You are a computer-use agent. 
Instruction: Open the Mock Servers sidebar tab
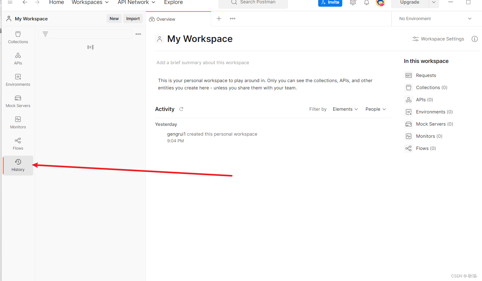tap(18, 101)
